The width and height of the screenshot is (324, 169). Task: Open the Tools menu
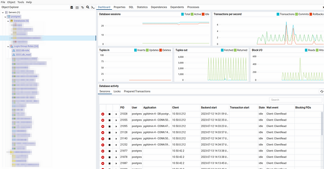[21, 2]
